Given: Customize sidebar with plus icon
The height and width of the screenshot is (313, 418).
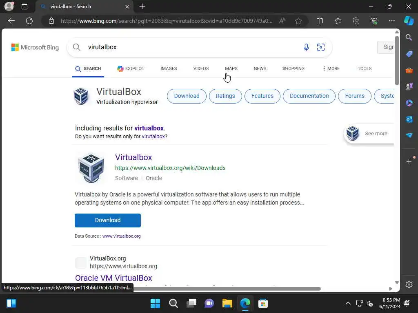Looking at the screenshot, I should 409,161.
